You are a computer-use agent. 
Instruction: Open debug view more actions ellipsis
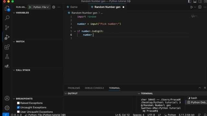click(59, 7)
